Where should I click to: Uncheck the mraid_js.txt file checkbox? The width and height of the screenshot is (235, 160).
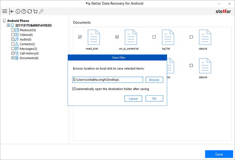click(x=80, y=37)
